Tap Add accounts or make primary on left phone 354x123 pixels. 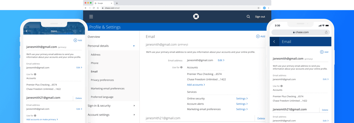click(42, 119)
